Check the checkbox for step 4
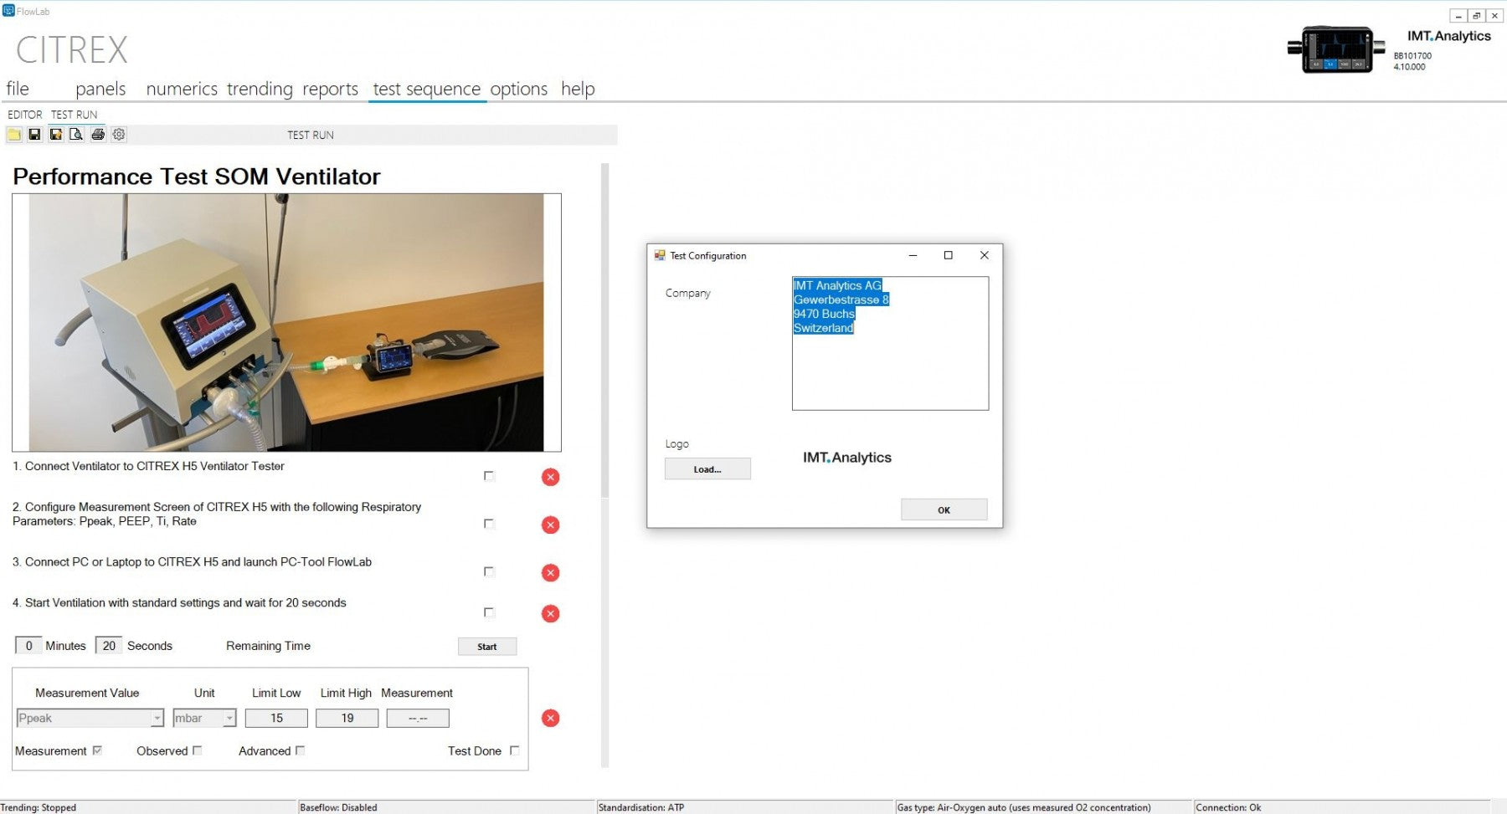 [488, 612]
